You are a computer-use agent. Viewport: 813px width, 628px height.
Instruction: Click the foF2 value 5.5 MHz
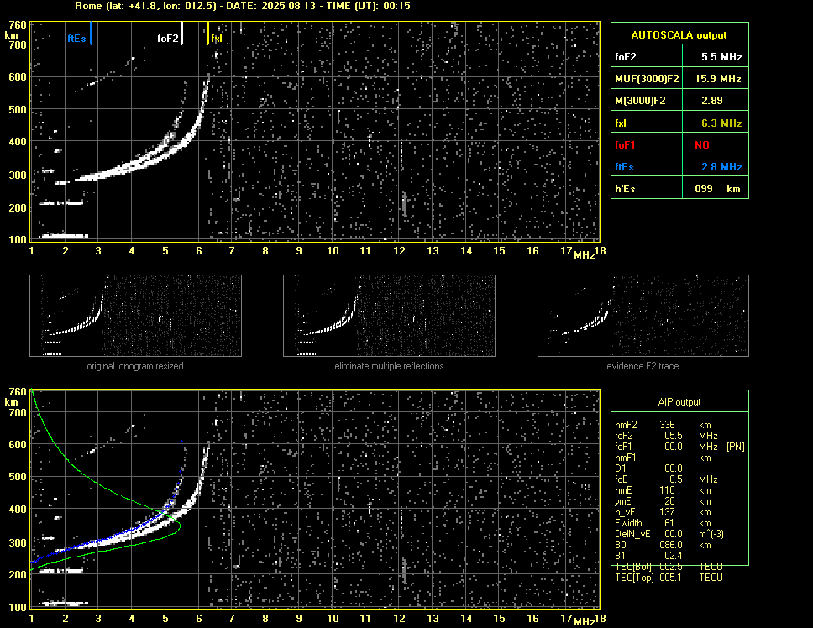click(721, 57)
